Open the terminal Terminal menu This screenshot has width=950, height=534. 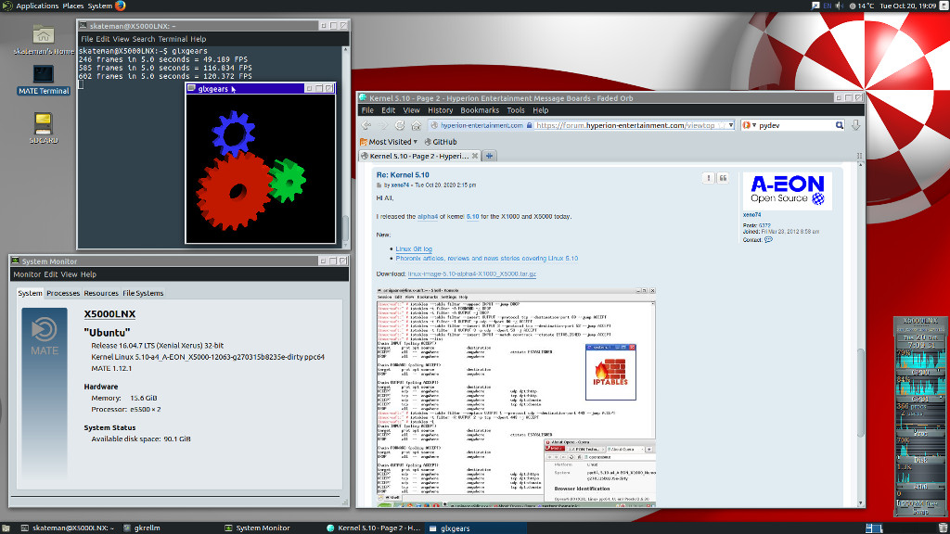[x=173, y=39]
